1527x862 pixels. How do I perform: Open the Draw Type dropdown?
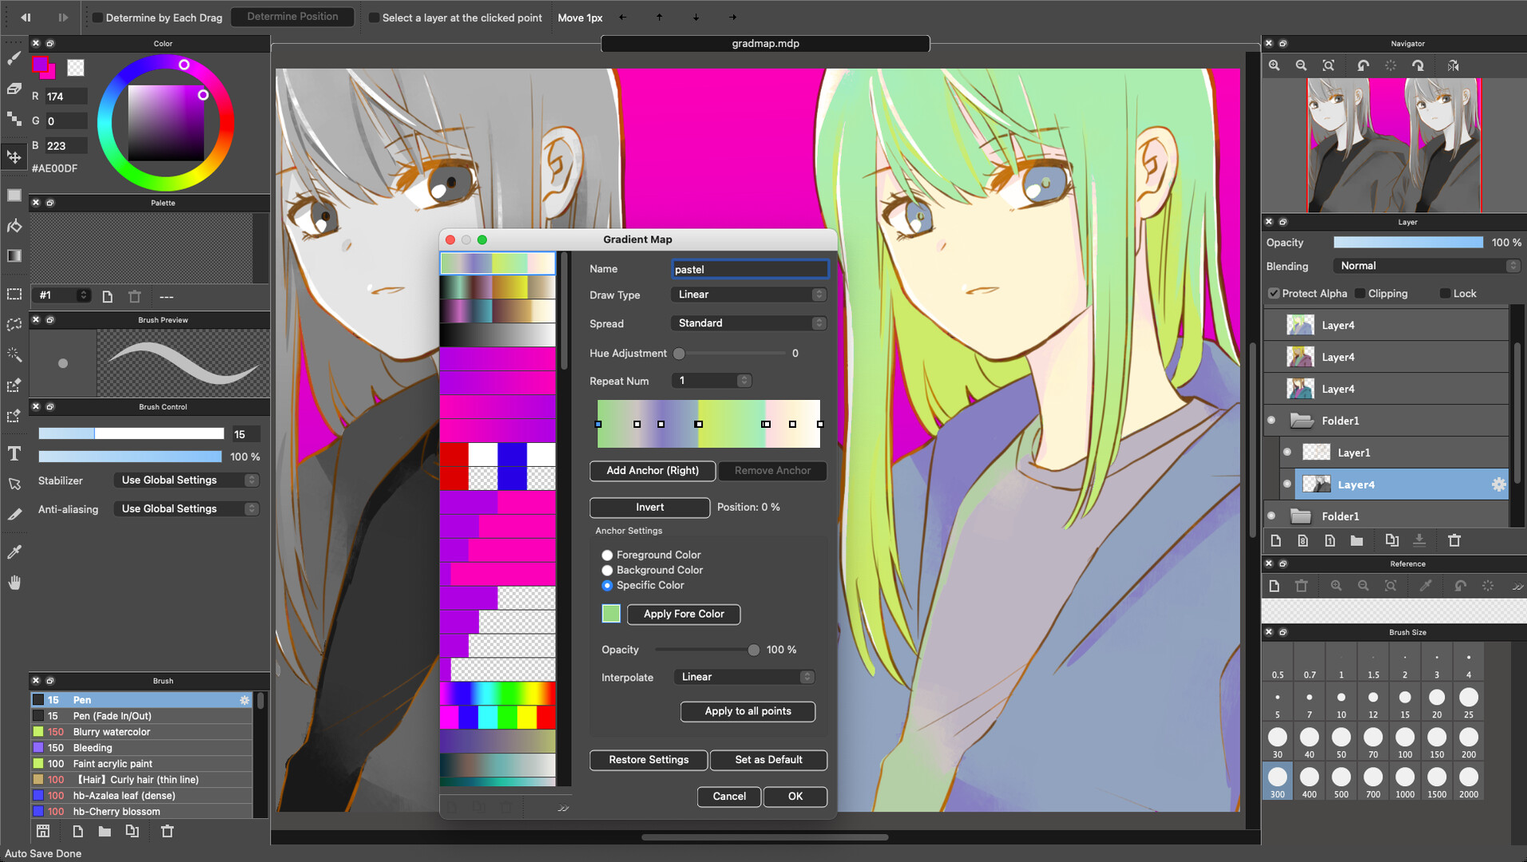pos(748,295)
